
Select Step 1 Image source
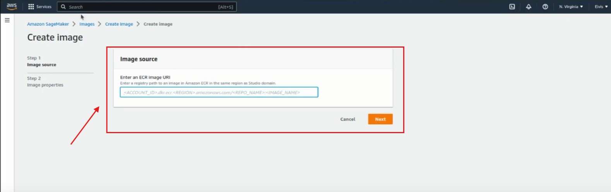[x=41, y=65]
